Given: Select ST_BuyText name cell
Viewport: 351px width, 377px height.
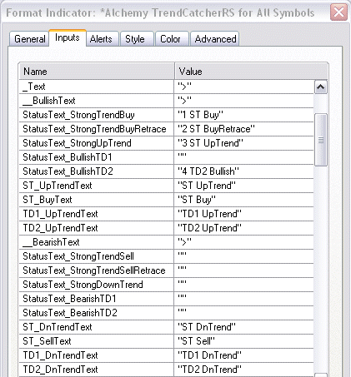Looking at the screenshot, I should coord(97,200).
